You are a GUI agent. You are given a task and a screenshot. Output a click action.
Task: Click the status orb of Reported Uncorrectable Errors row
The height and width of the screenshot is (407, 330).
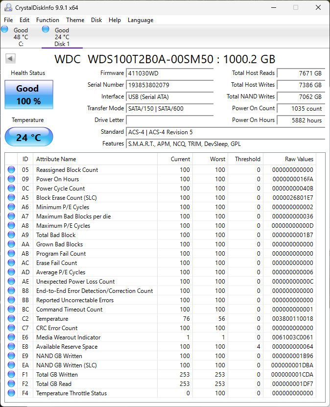click(11, 300)
